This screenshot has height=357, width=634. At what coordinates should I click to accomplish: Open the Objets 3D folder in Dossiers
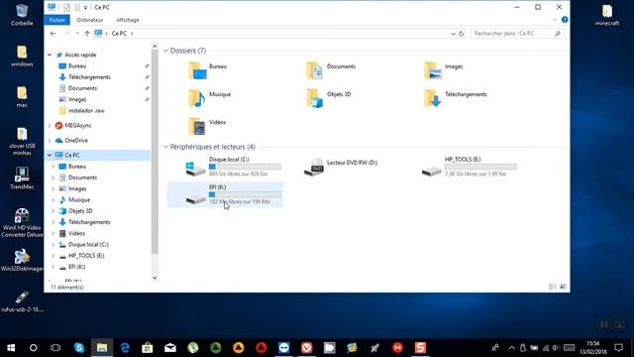315,99
